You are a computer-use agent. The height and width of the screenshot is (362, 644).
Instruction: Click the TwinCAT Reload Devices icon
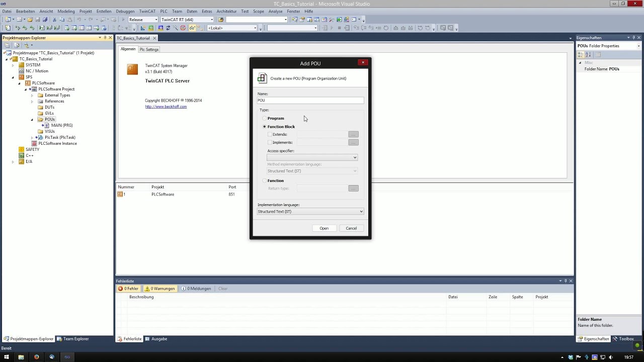(168, 28)
